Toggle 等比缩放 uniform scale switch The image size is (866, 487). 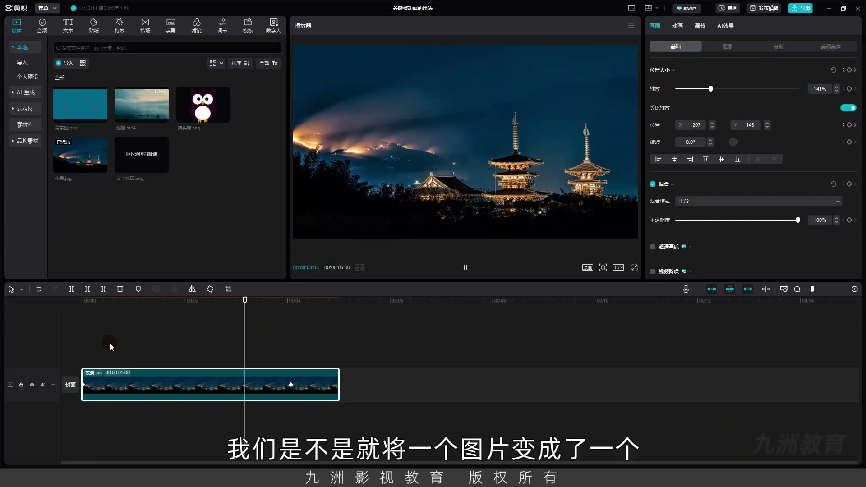848,108
